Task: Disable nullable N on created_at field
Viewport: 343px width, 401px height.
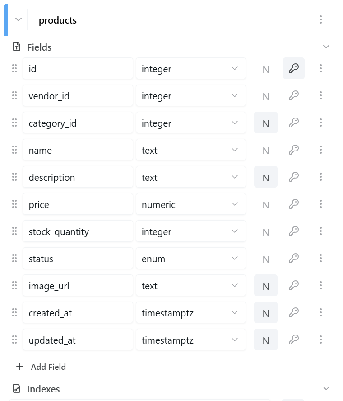Action: [266, 312]
